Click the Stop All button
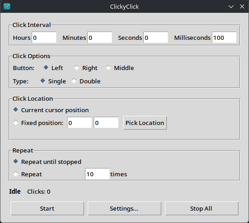Viewport: 249px width, 223px height. [x=202, y=208]
